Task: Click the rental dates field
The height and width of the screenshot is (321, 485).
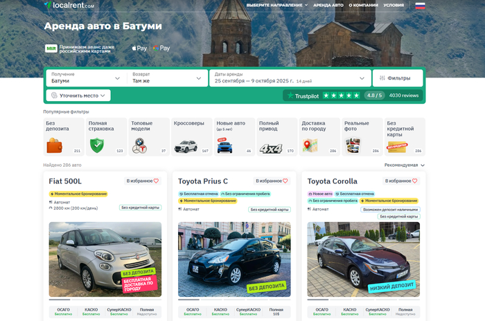Action: 289,77
